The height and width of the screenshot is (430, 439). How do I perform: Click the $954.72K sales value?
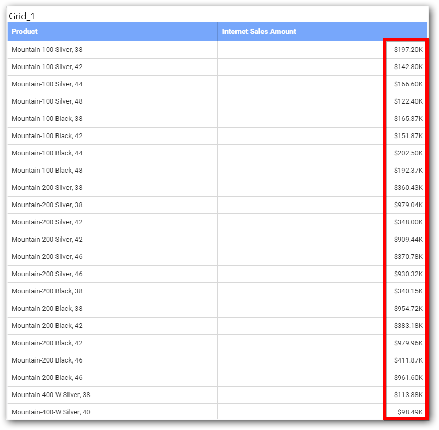[x=408, y=309]
